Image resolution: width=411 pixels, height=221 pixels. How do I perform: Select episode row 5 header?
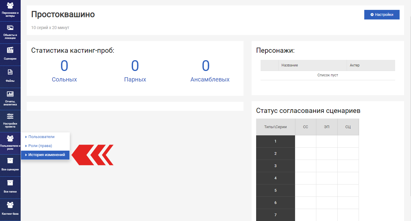pyautogui.click(x=276, y=190)
